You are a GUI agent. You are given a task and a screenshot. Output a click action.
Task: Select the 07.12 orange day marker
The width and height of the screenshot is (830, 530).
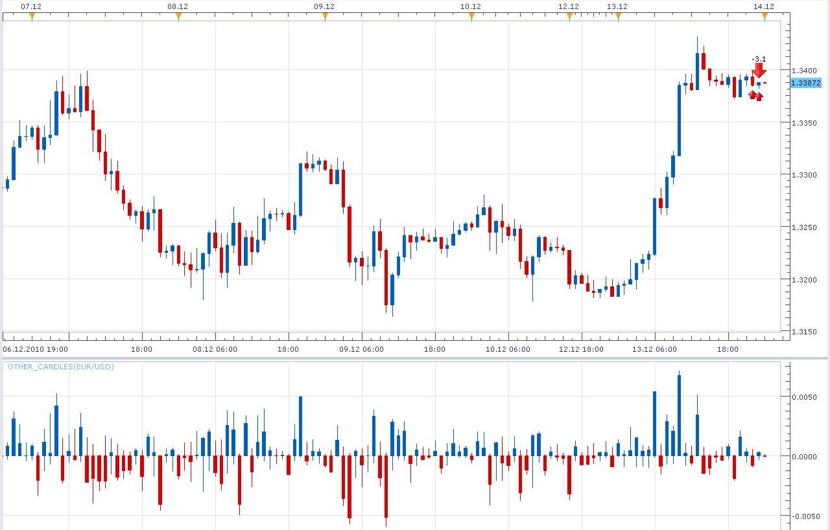(x=32, y=16)
